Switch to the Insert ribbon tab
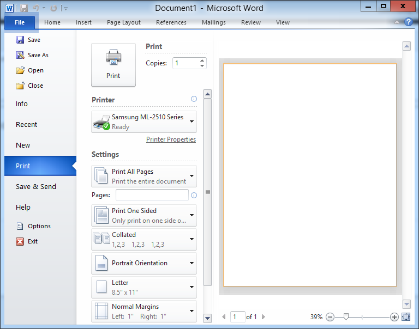The image size is (419, 329). 83,22
